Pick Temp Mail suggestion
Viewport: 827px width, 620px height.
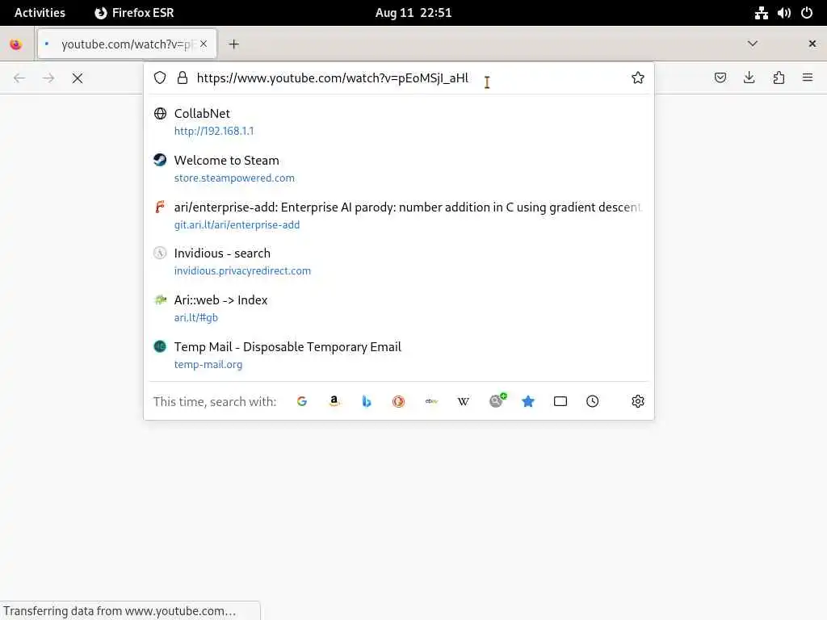pyautogui.click(x=399, y=355)
